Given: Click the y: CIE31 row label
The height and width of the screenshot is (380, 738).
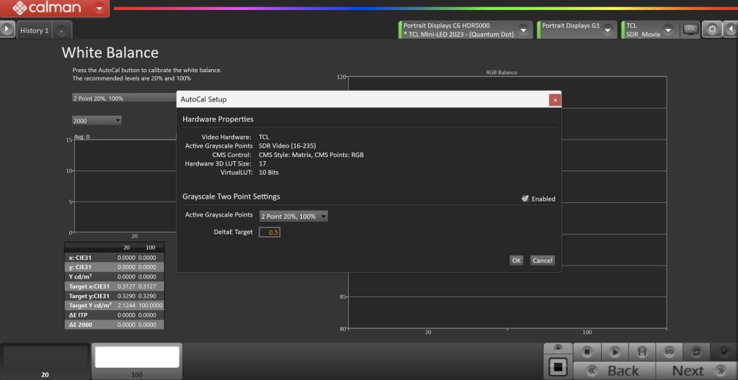Looking at the screenshot, I should 79,267.
